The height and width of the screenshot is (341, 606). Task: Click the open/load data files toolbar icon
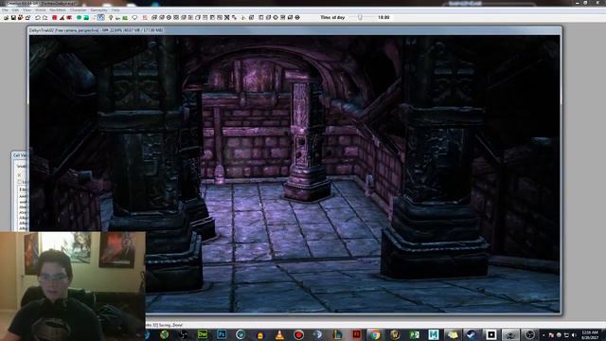pyautogui.click(x=7, y=17)
